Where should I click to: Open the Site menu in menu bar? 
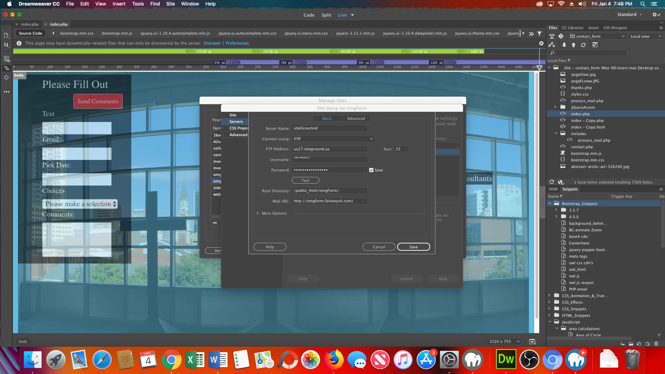(x=170, y=4)
